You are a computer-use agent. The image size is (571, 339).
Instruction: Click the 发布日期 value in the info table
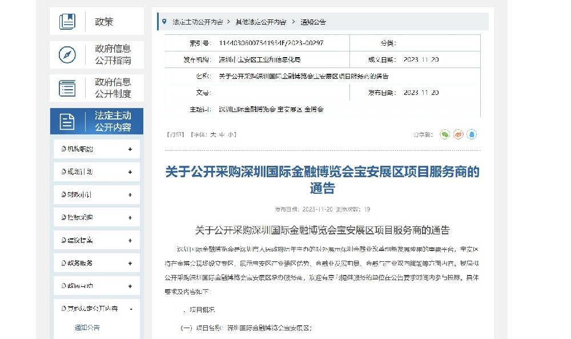[x=421, y=93]
